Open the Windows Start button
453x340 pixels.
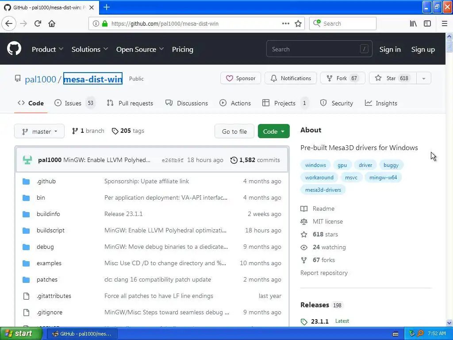(21, 333)
